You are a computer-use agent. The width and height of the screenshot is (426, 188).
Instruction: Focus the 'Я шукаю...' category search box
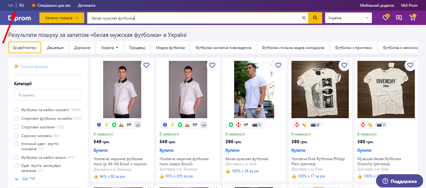tap(48, 95)
